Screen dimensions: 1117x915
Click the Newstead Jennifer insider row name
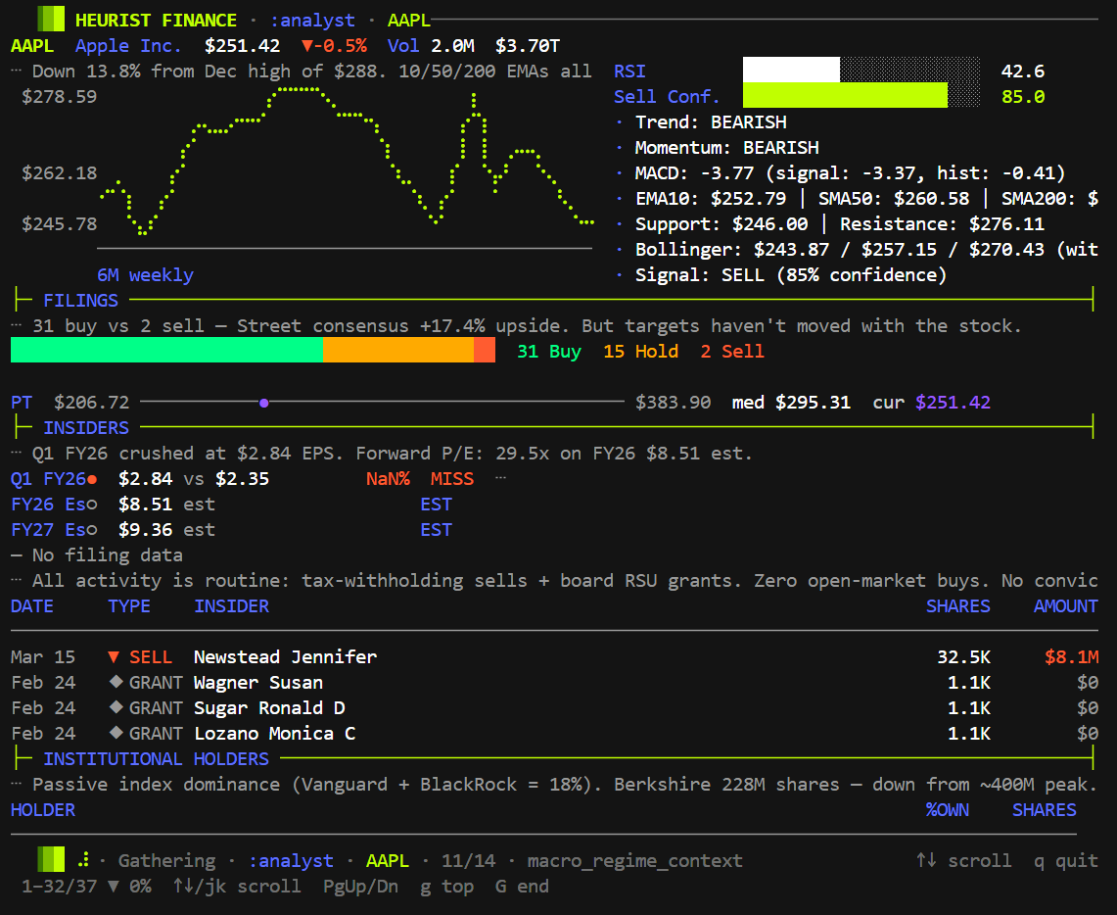[x=285, y=656]
